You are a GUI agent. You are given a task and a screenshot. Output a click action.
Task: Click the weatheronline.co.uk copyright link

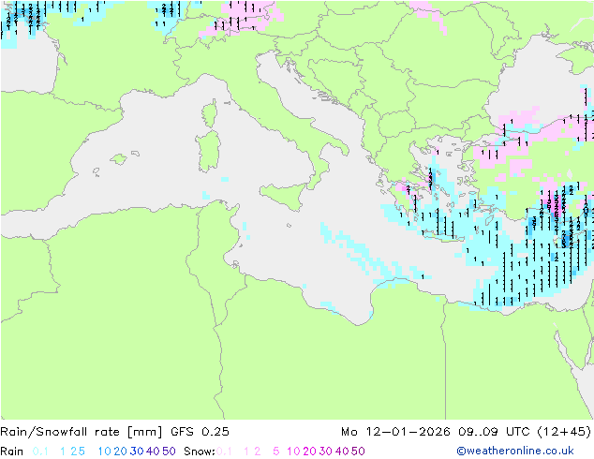tap(515, 451)
